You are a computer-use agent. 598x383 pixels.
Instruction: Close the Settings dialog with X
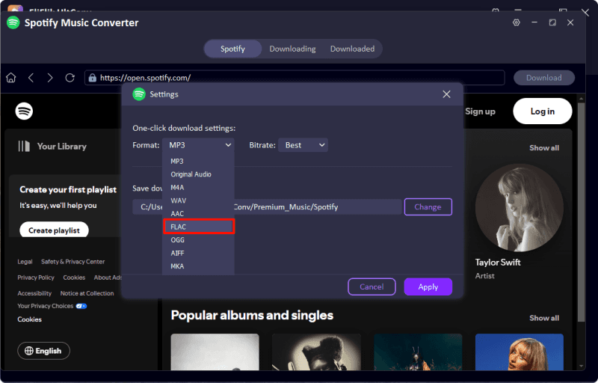446,94
